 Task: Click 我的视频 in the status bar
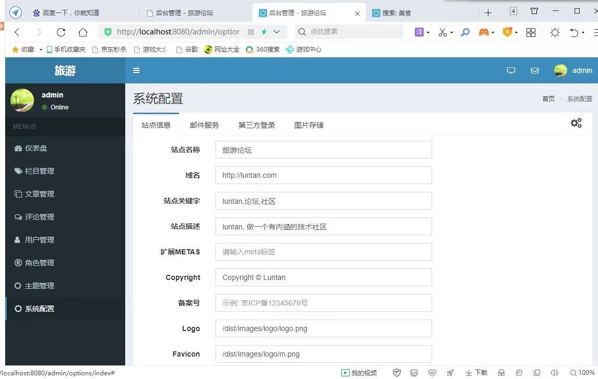coord(359,373)
